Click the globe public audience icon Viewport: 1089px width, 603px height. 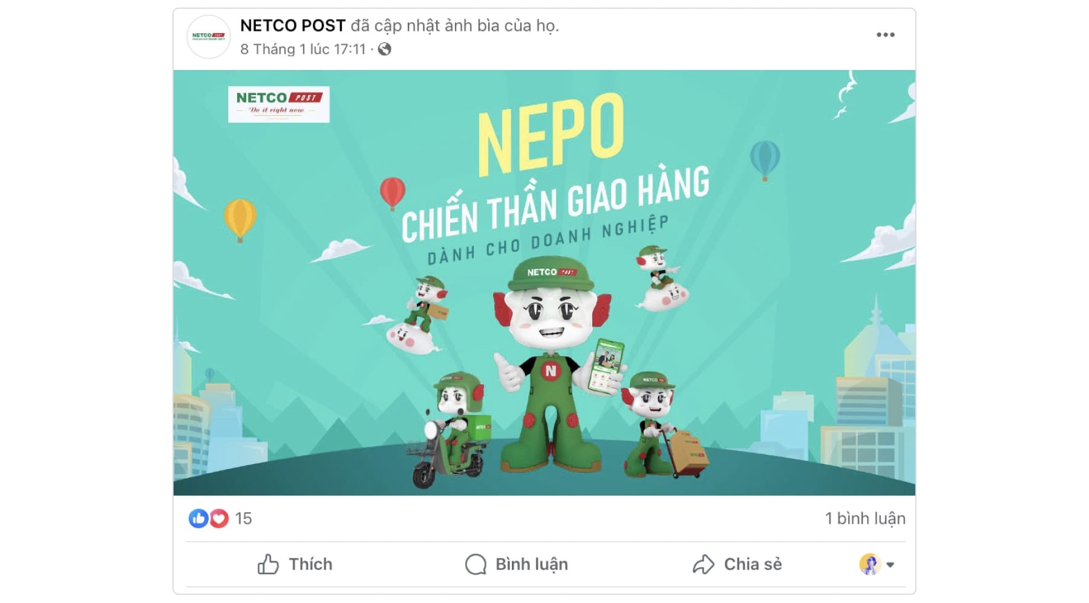click(384, 50)
